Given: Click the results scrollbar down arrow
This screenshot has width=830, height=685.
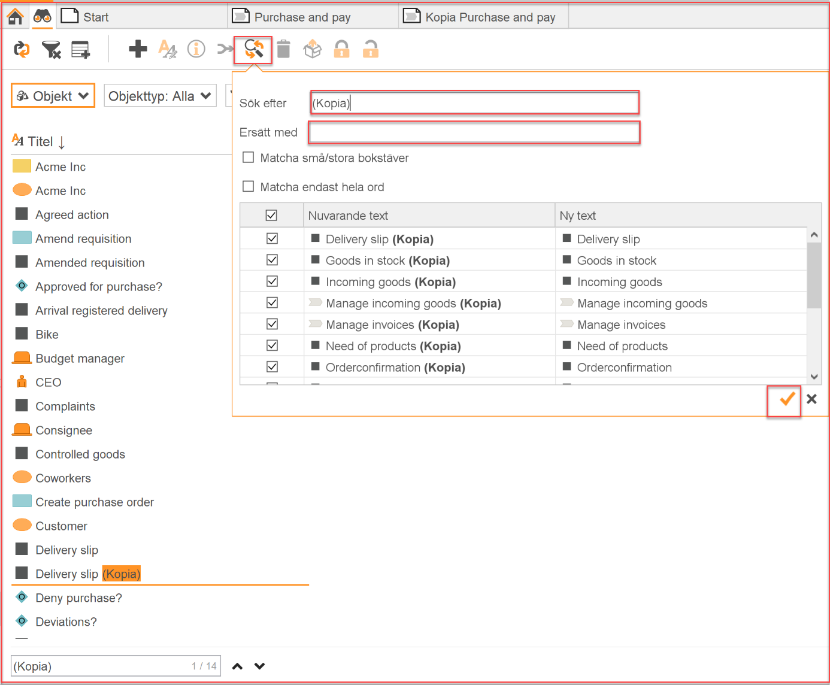Looking at the screenshot, I should 814,377.
